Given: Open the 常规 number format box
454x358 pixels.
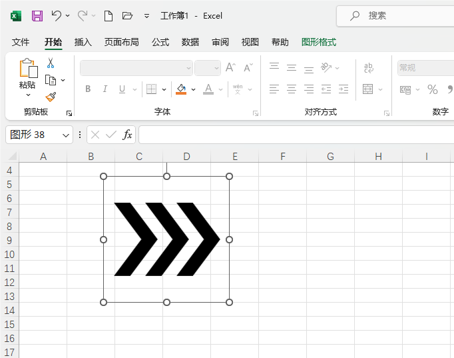Looking at the screenshot, I should click(425, 68).
